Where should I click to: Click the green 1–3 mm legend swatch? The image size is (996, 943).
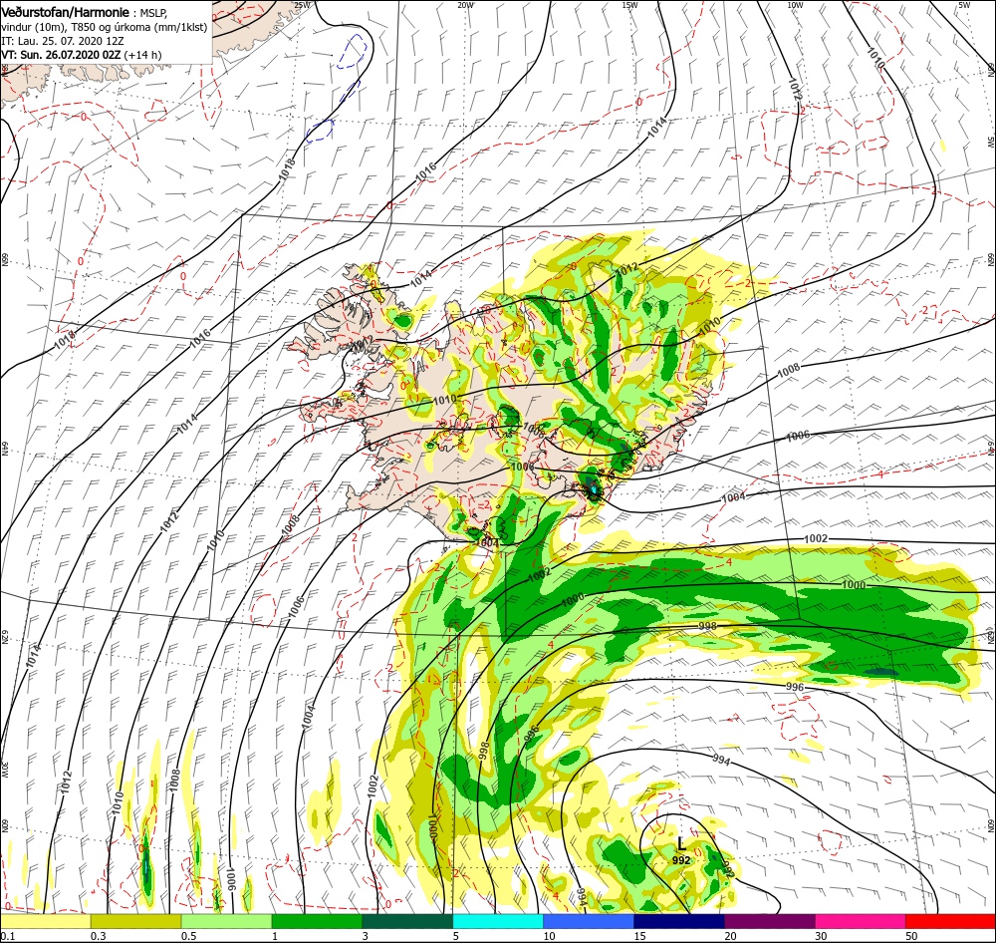(x=317, y=921)
